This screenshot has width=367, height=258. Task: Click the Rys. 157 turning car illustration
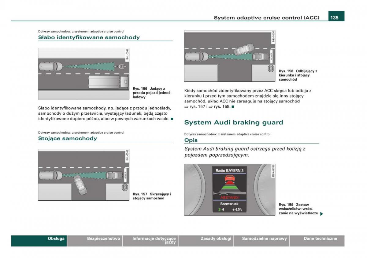click(x=84, y=174)
